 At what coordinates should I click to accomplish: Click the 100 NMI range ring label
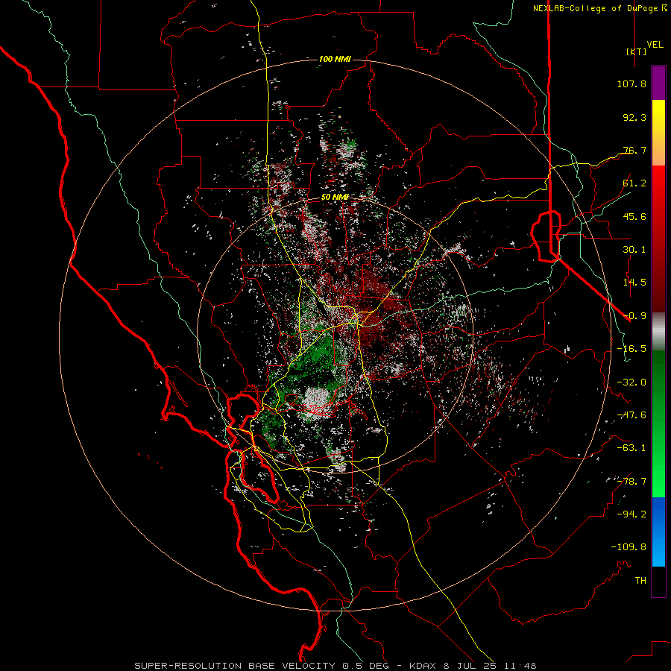pos(335,59)
